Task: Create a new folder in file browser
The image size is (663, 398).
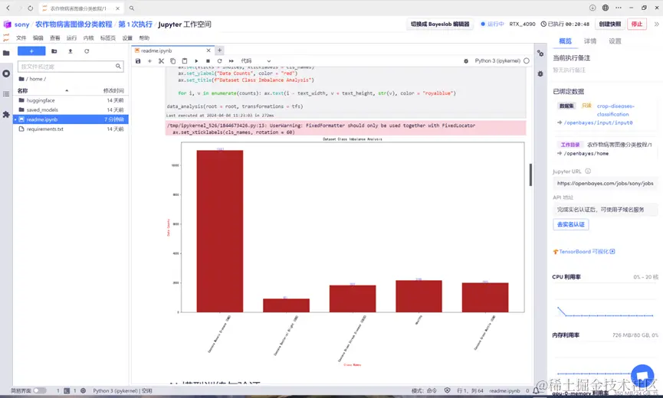Action: click(x=54, y=51)
